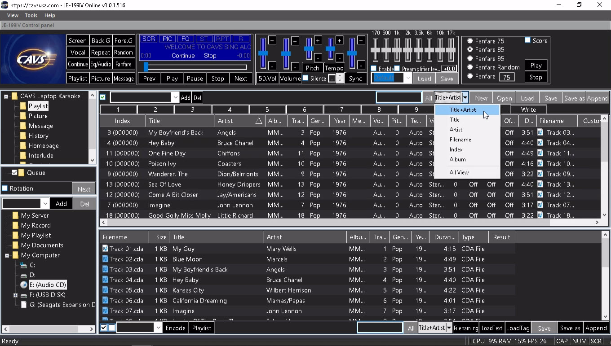This screenshot has height=346, width=611.
Task: Open the Tools menu
Action: tap(31, 15)
